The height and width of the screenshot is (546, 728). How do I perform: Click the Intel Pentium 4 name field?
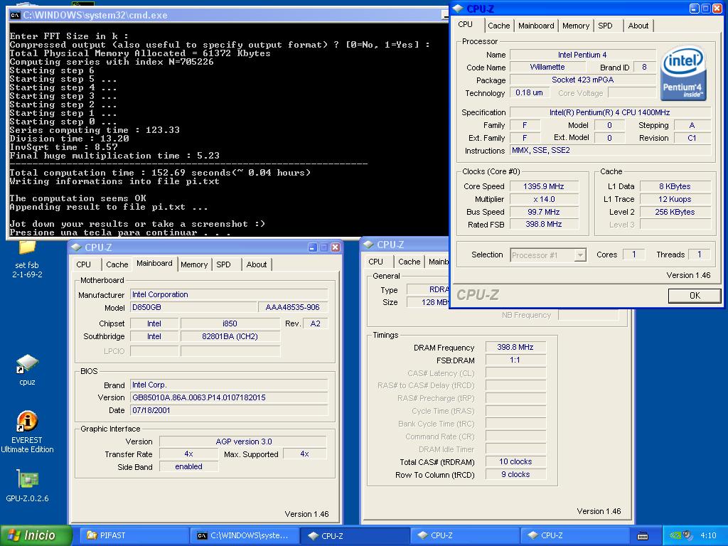tap(582, 55)
